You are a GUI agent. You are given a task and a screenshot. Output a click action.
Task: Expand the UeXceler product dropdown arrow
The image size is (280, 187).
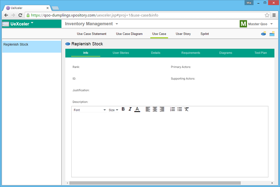point(32,23)
